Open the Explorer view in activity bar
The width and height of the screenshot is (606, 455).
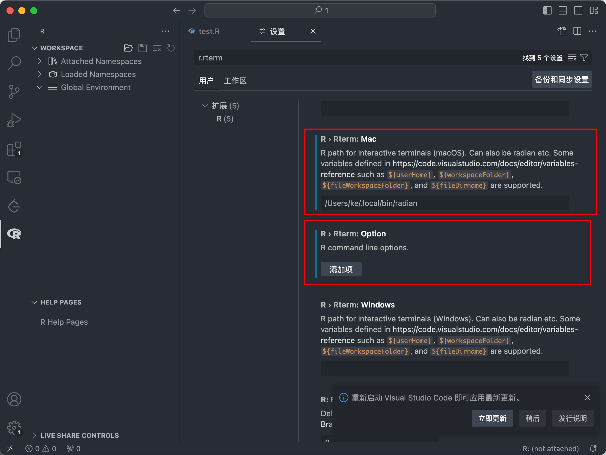click(x=14, y=34)
